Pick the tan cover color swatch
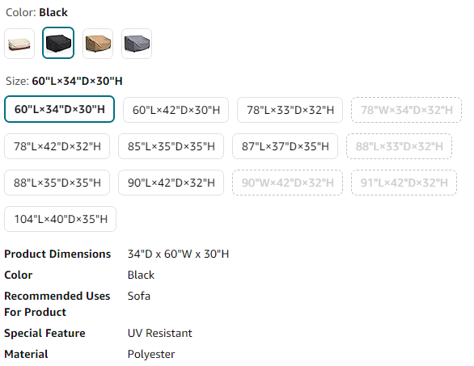 [98, 44]
